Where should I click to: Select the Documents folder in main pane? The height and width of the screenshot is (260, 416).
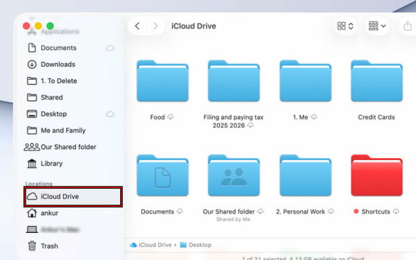[162, 175]
